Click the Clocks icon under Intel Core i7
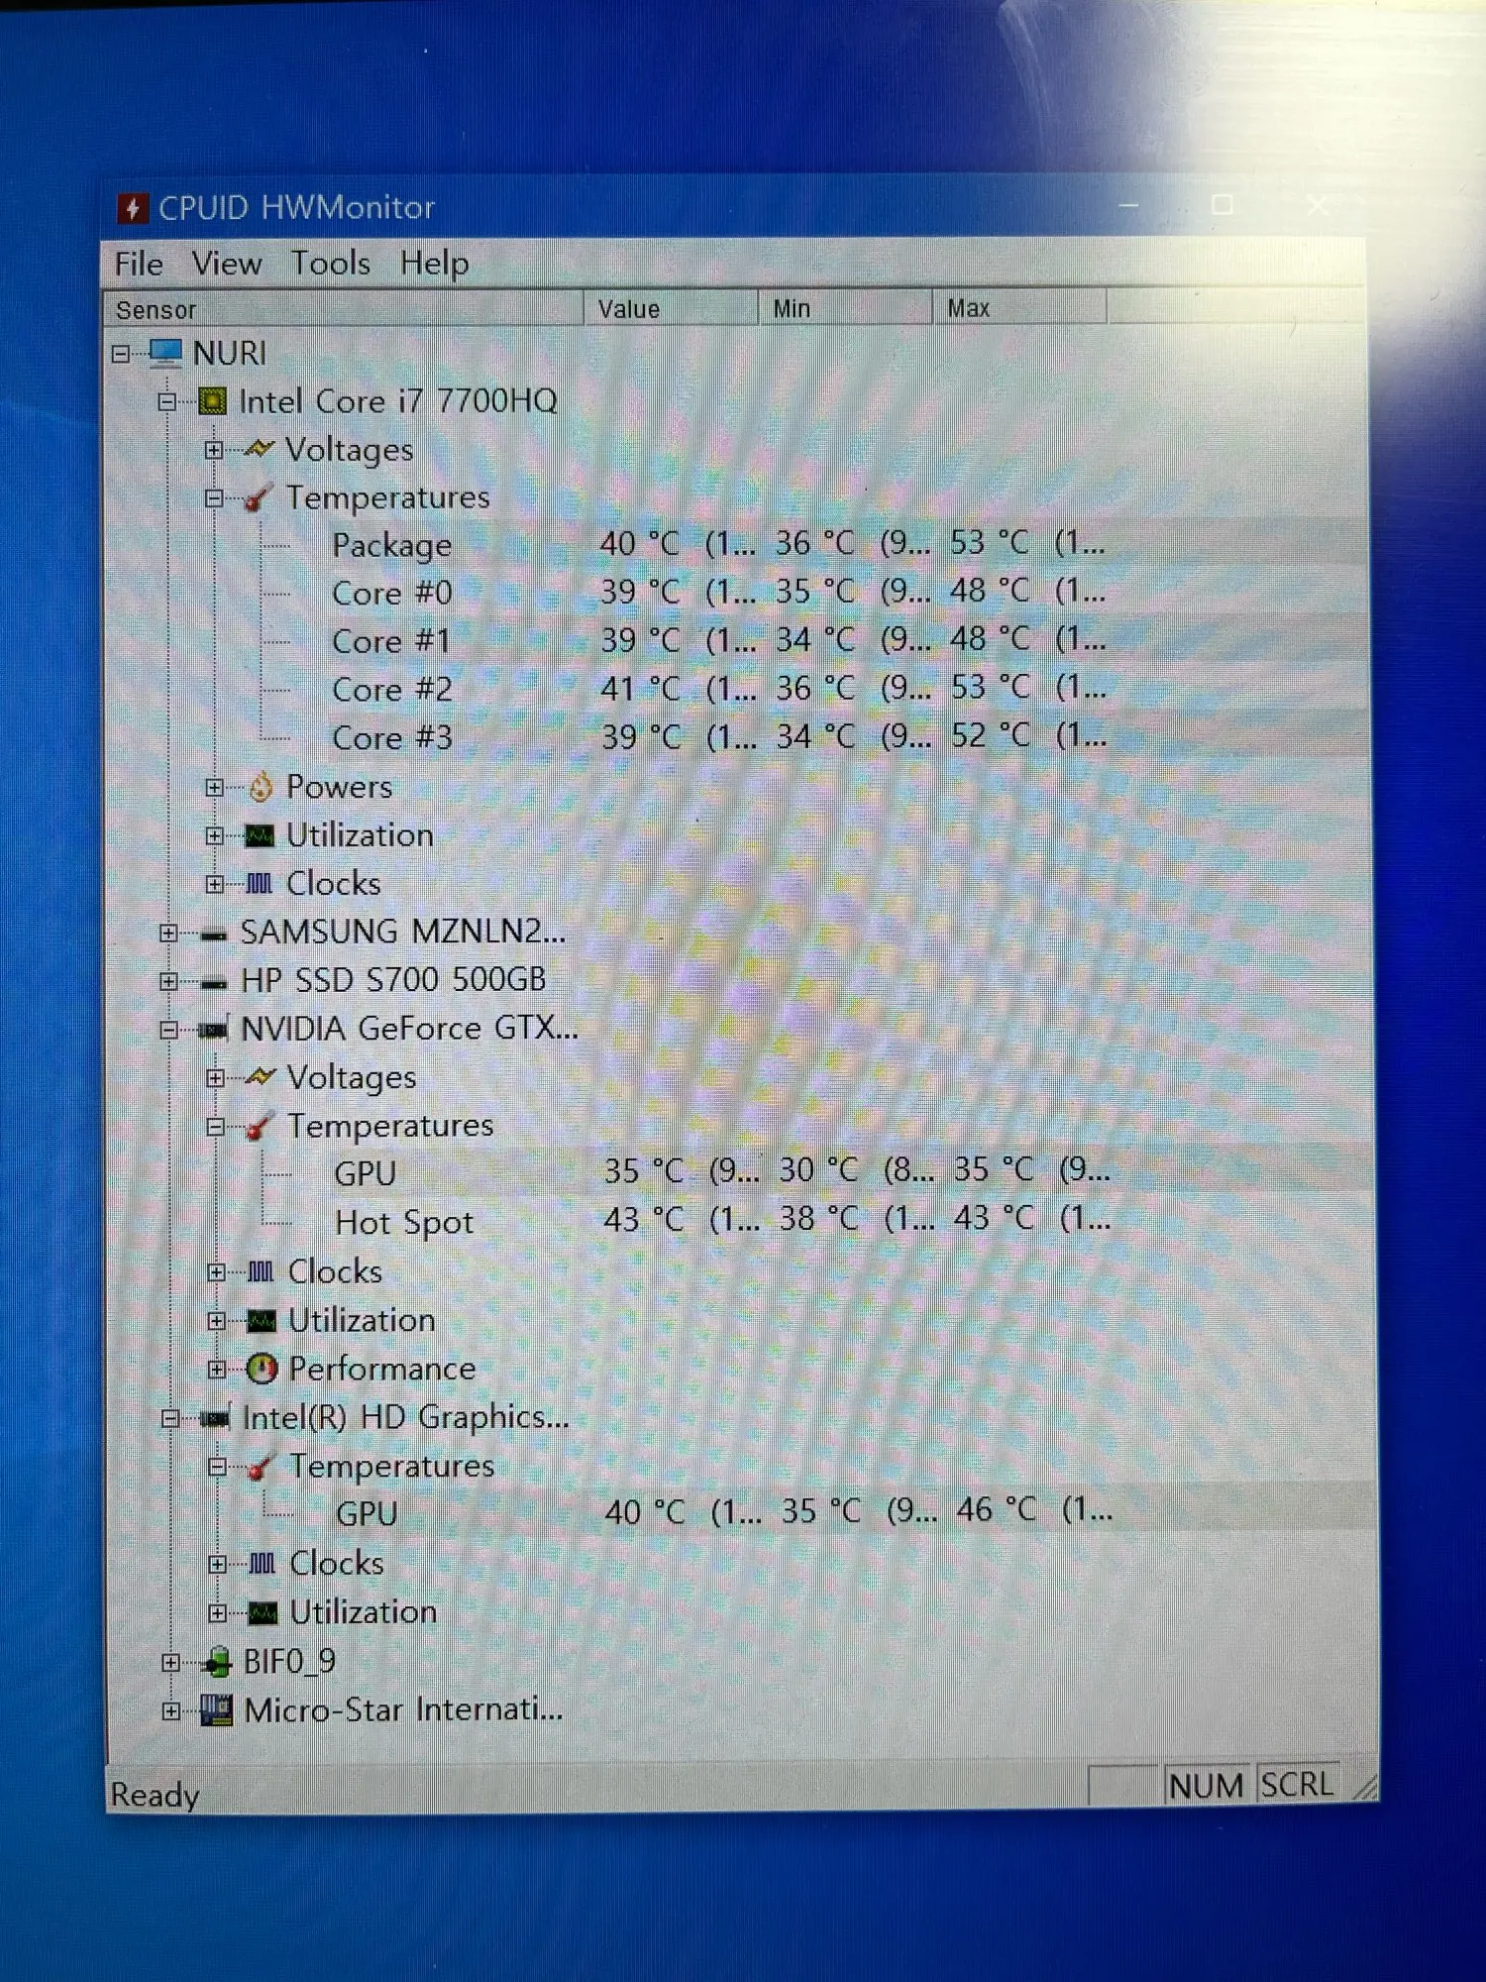The height and width of the screenshot is (1982, 1486). [259, 884]
